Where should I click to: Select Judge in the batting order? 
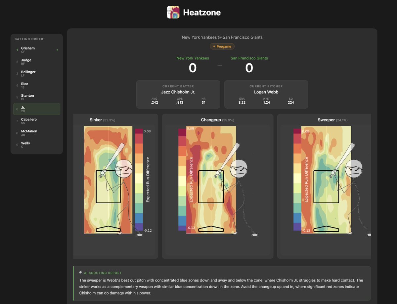pos(36,62)
